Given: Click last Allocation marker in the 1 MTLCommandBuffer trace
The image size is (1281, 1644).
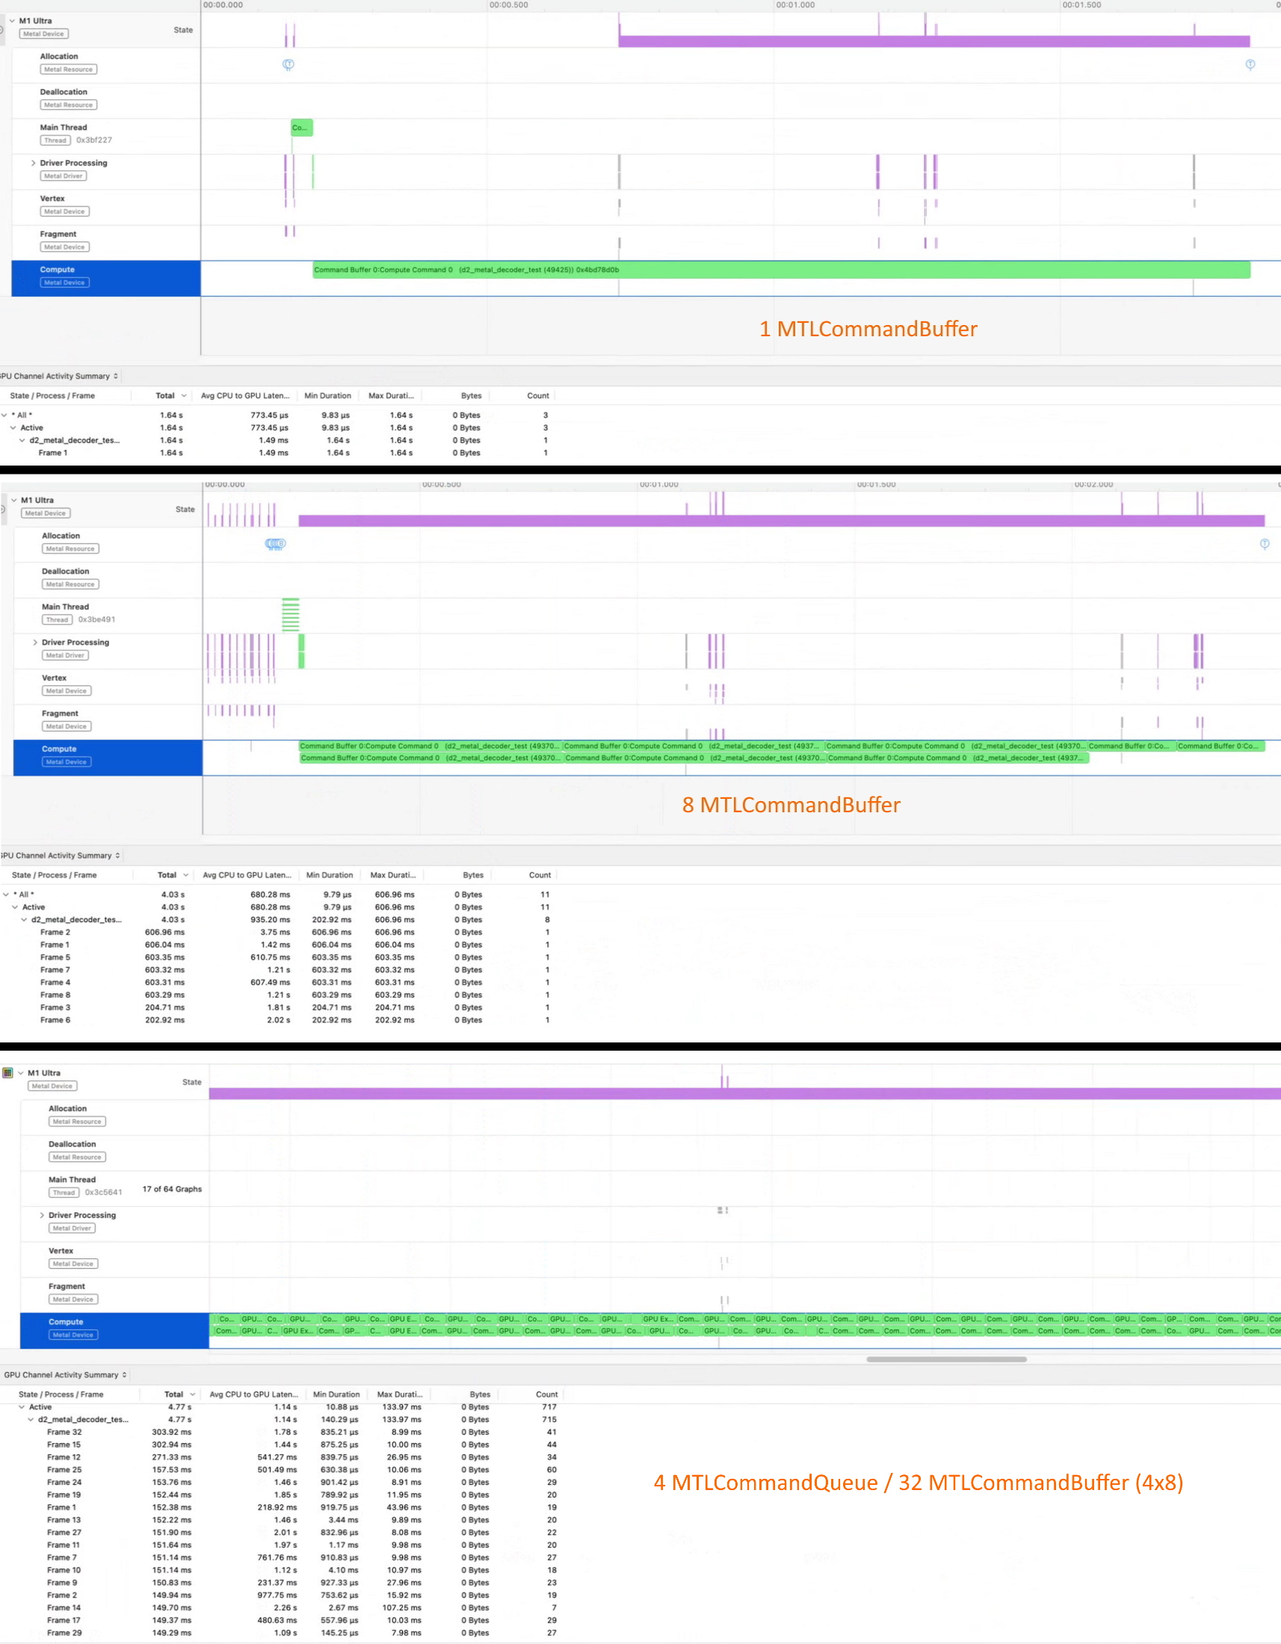Looking at the screenshot, I should point(1250,65).
